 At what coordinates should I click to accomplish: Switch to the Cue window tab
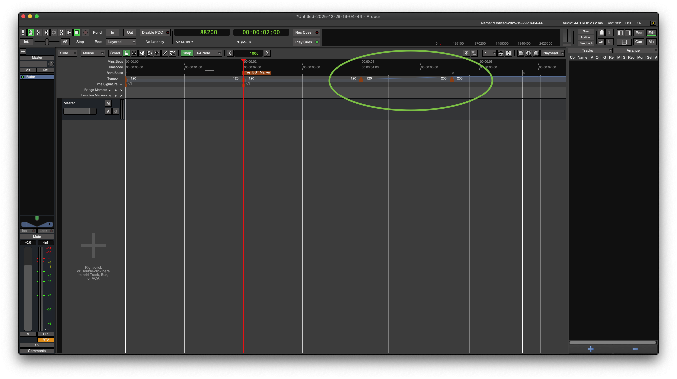coord(638,42)
